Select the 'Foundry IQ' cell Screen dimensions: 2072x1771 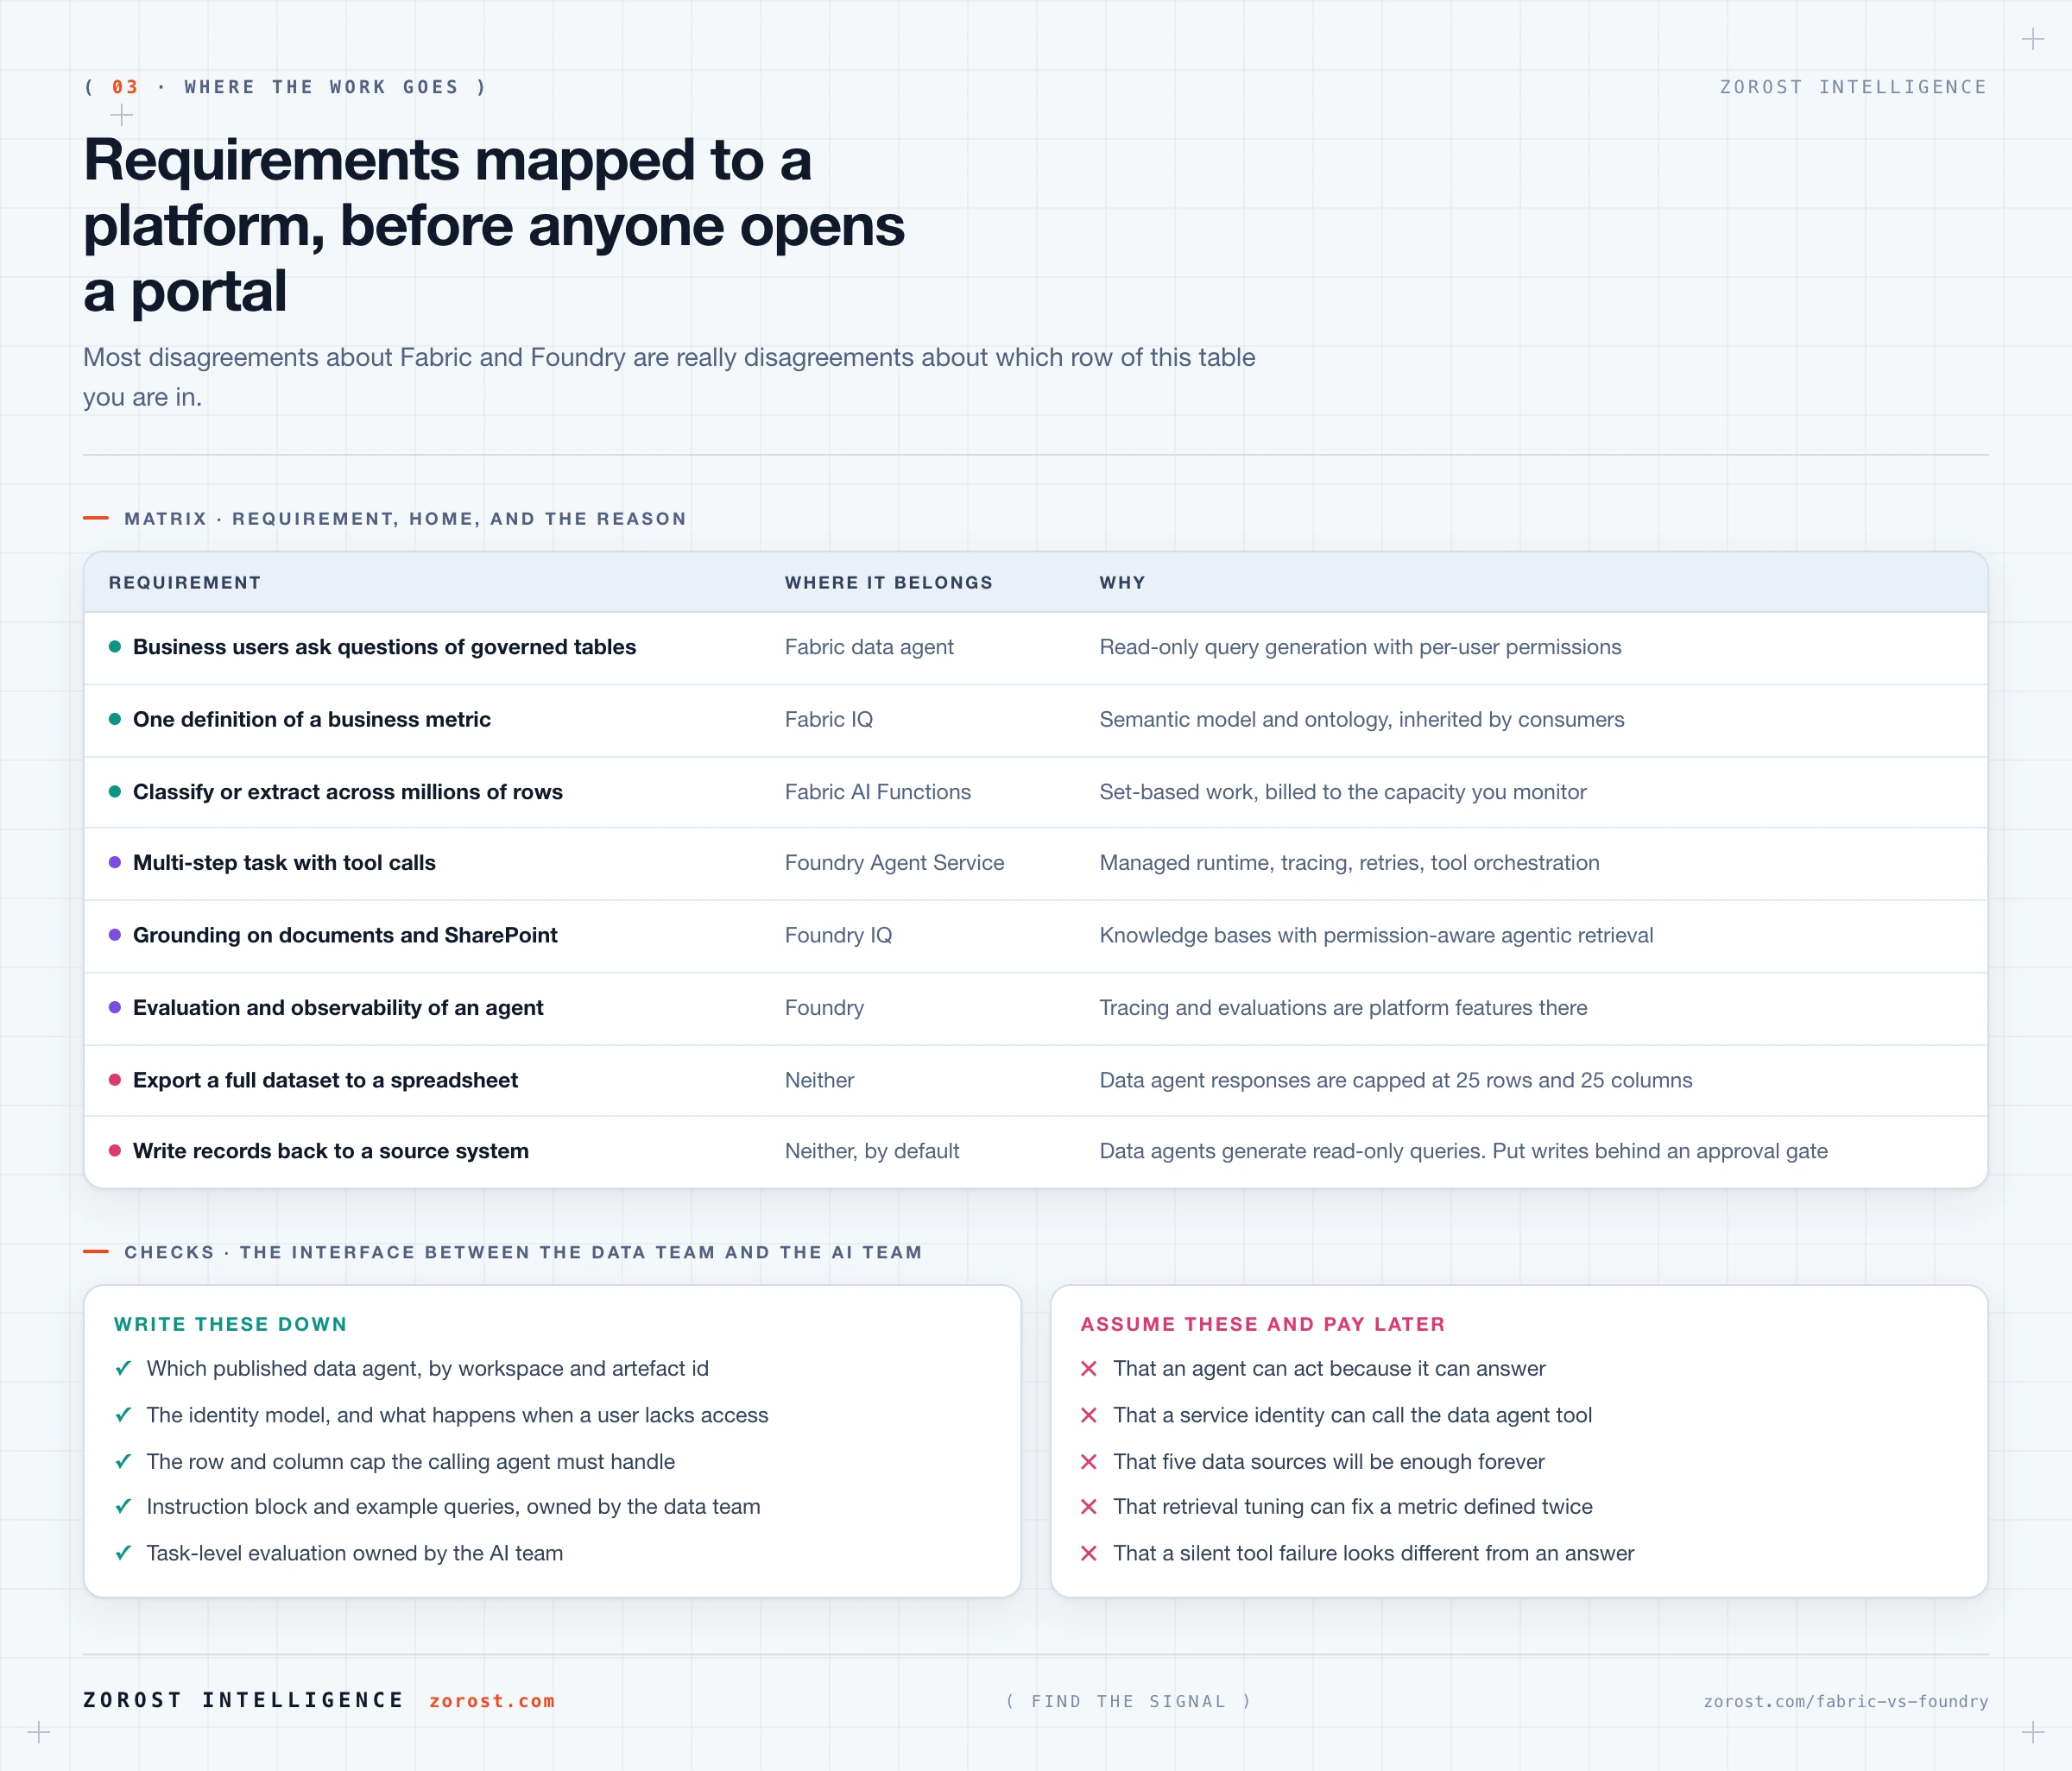coord(838,935)
